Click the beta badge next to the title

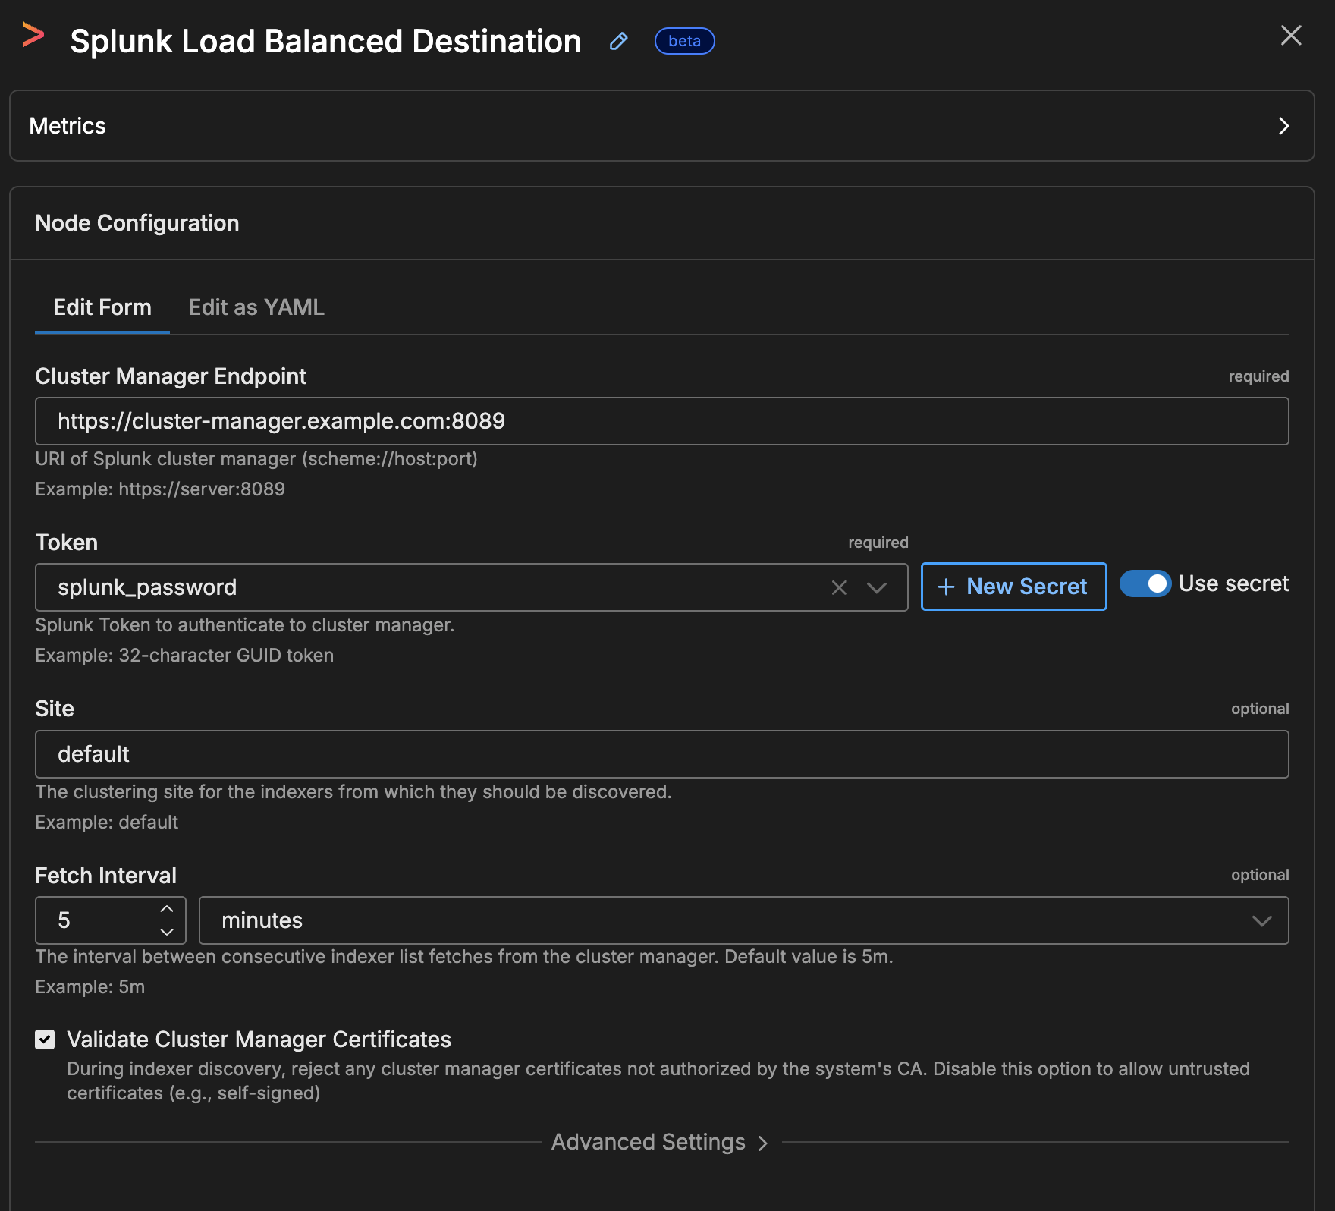(683, 41)
